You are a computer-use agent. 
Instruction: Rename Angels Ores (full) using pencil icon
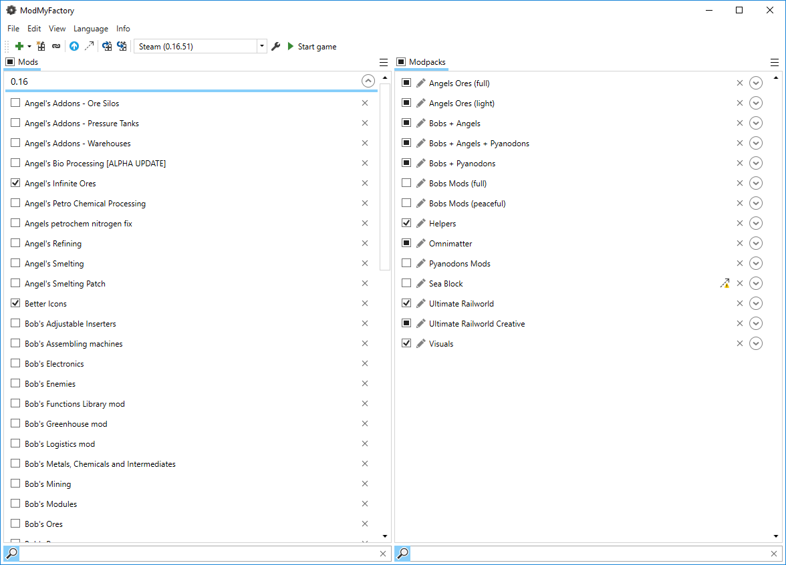(421, 83)
